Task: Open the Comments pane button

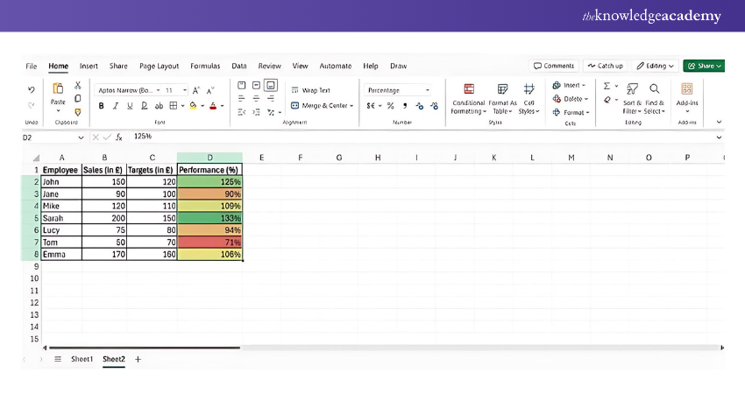Action: tap(554, 66)
